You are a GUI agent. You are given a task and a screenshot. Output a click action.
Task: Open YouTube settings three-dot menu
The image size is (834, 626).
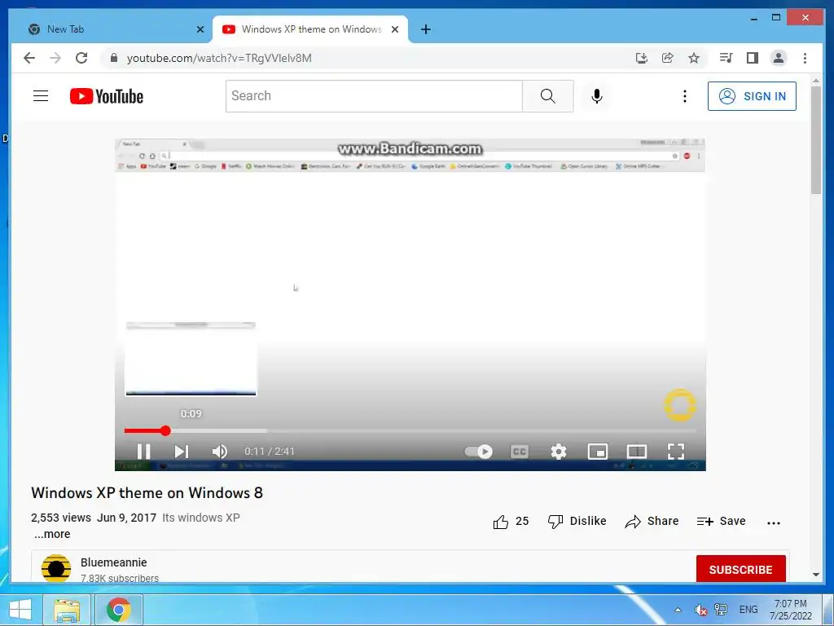click(684, 96)
